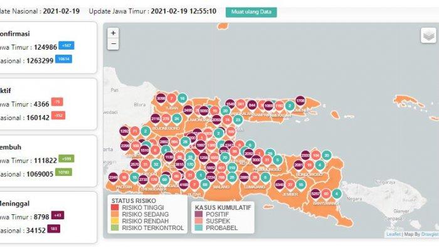Zoom in on the map
The width and height of the screenshot is (439, 247).
tap(113, 33)
